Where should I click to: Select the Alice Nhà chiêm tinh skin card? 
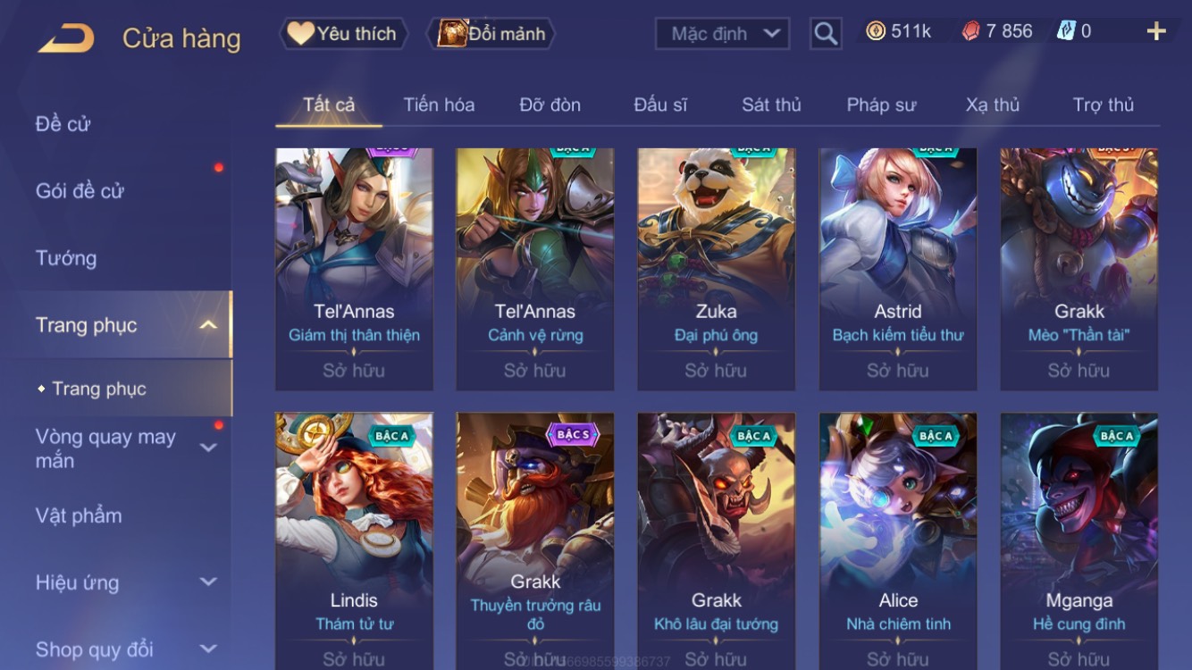click(898, 540)
